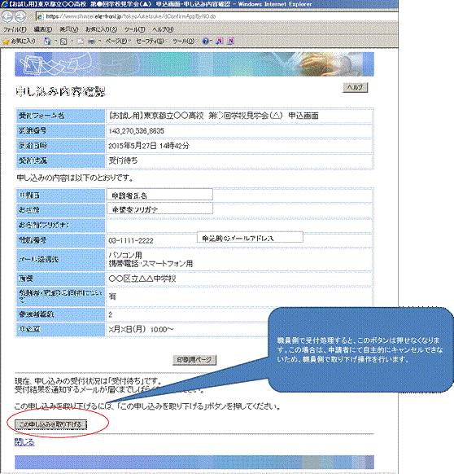Viewport: 454px width, 474px height.
Task: Click the ヘルプ button on the page
Action: pos(356,87)
